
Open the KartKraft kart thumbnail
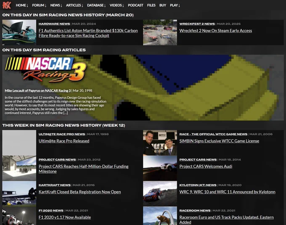click(19, 193)
